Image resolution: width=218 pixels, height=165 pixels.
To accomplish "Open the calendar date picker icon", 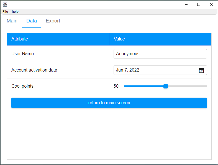I will point(201,70).
